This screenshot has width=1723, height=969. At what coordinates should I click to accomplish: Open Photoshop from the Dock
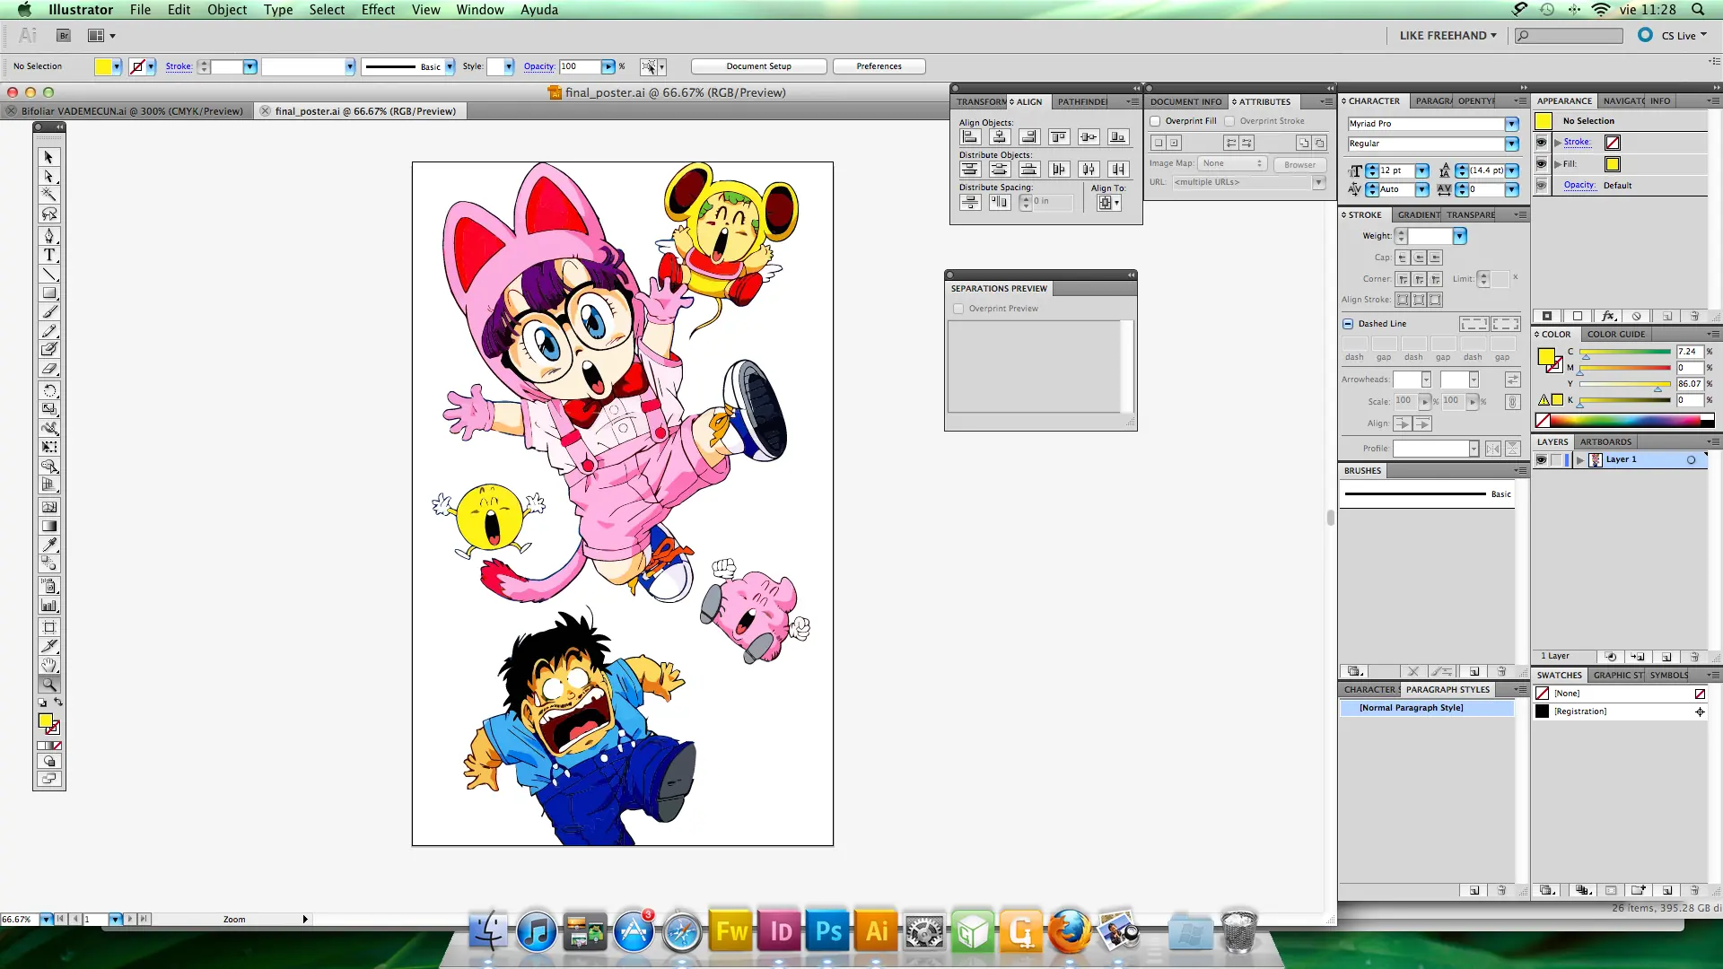point(828,932)
